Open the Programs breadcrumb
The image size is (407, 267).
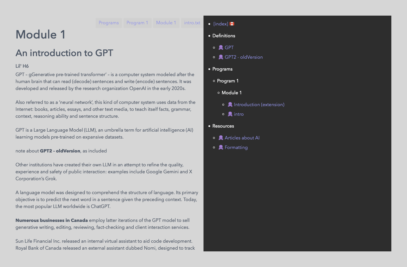click(x=109, y=23)
